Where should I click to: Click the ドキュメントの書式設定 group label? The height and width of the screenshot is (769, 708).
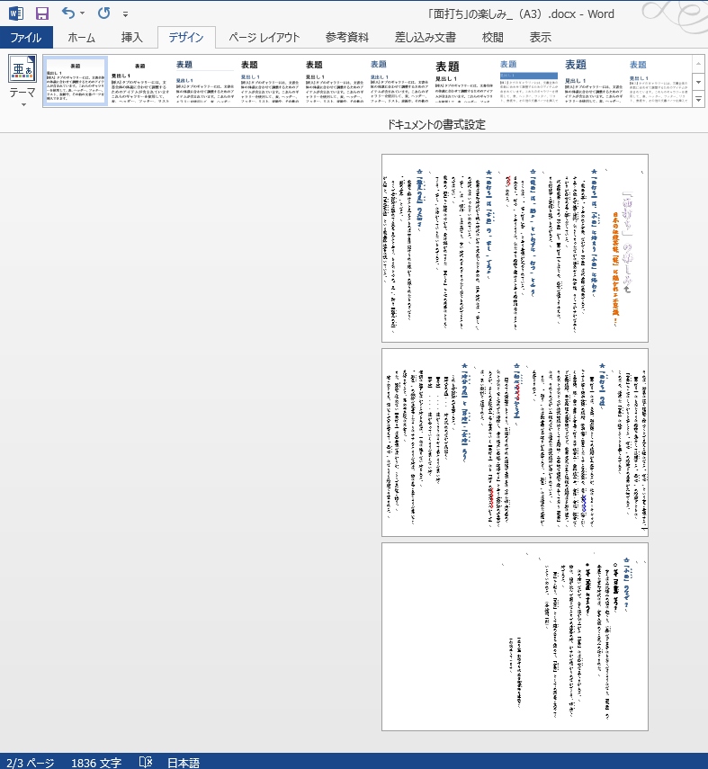(435, 125)
